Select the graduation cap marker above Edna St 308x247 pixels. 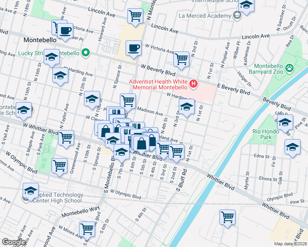pos(292,147)
